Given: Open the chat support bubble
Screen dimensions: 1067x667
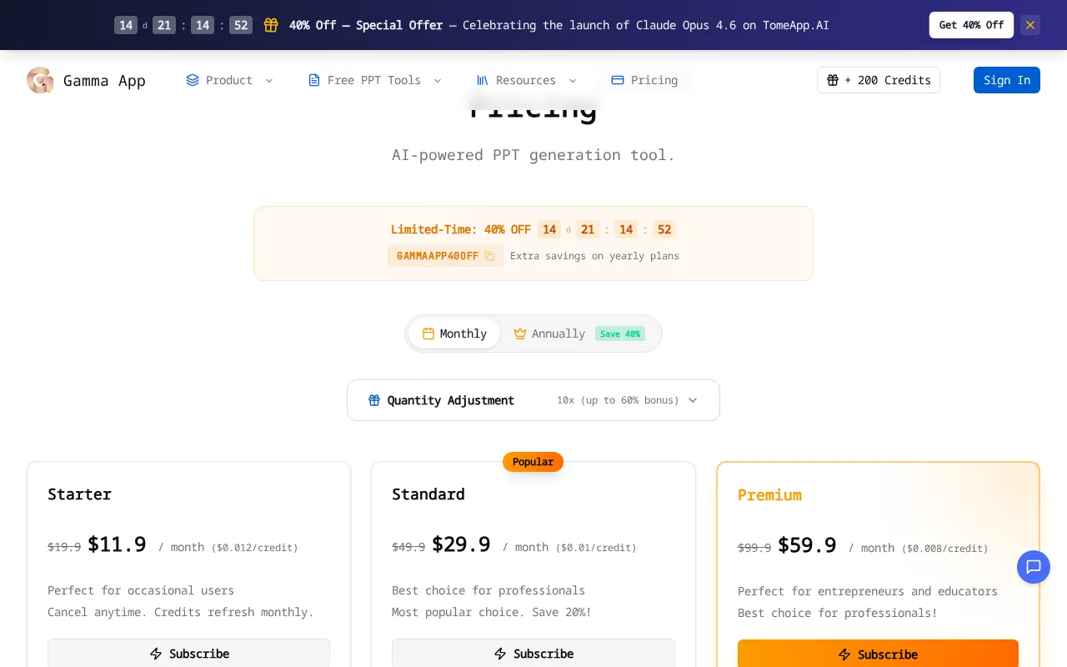Looking at the screenshot, I should coord(1034,567).
